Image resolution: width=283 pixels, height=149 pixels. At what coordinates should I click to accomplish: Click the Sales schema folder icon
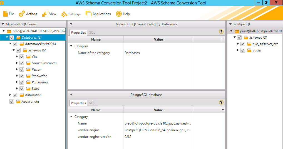pos(28,89)
